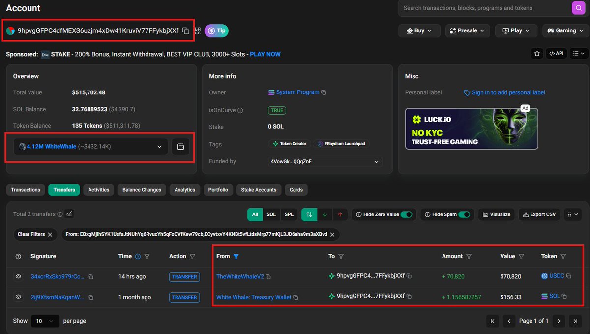
Task: Copy White Whale: Treasury Wallet address
Action: (x=296, y=297)
